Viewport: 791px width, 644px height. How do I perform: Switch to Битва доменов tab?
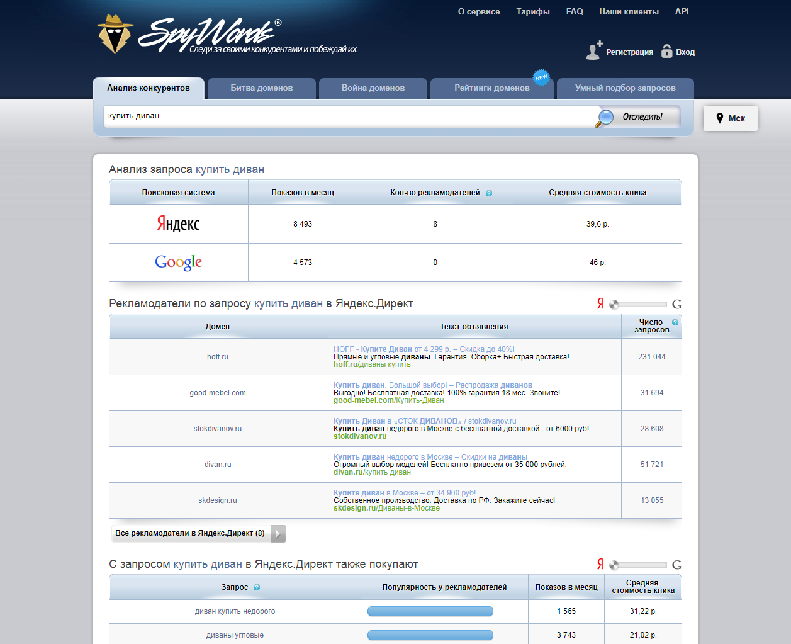click(262, 88)
